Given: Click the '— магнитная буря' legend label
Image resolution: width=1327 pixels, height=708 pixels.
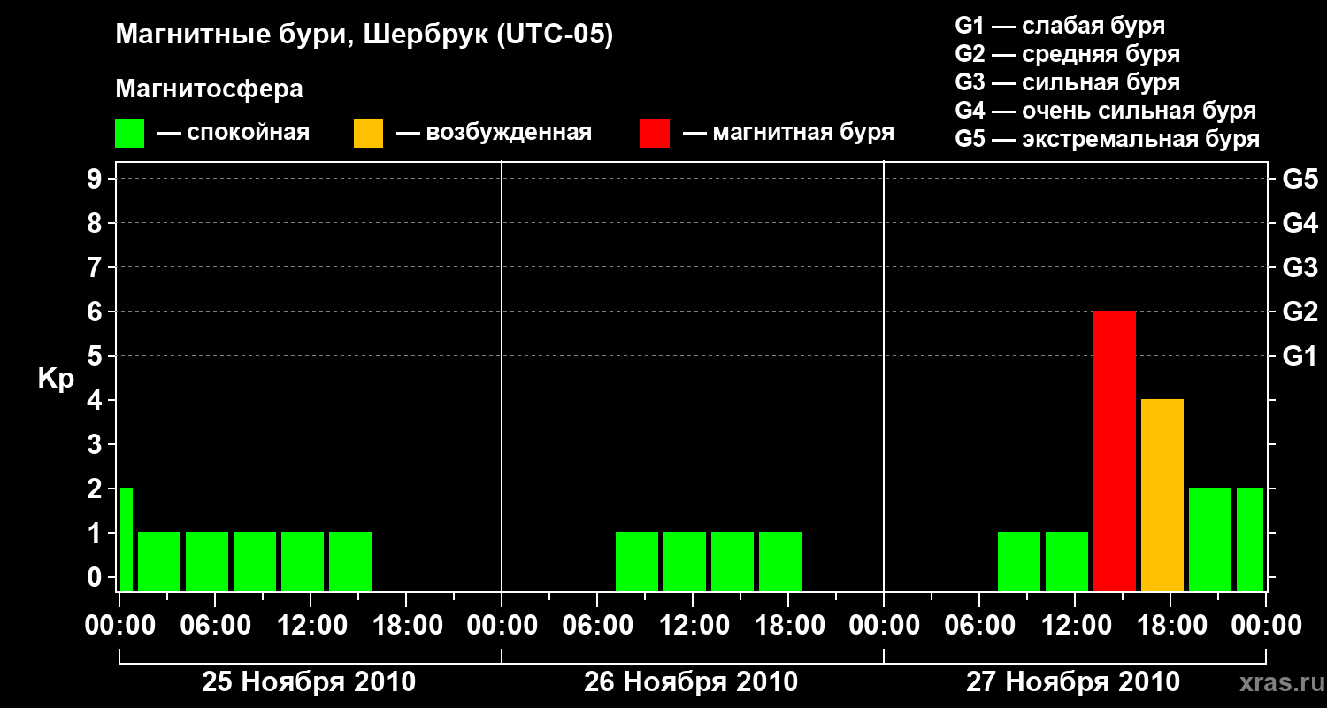Looking at the screenshot, I should point(789,133).
